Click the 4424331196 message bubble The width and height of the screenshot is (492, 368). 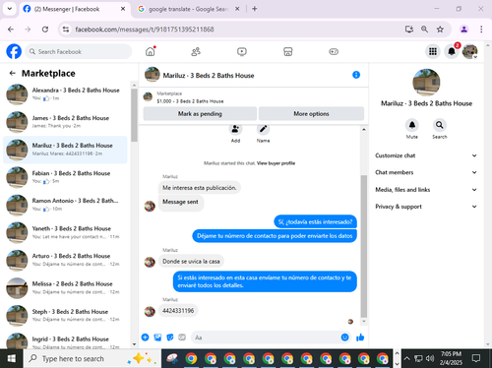pos(178,310)
